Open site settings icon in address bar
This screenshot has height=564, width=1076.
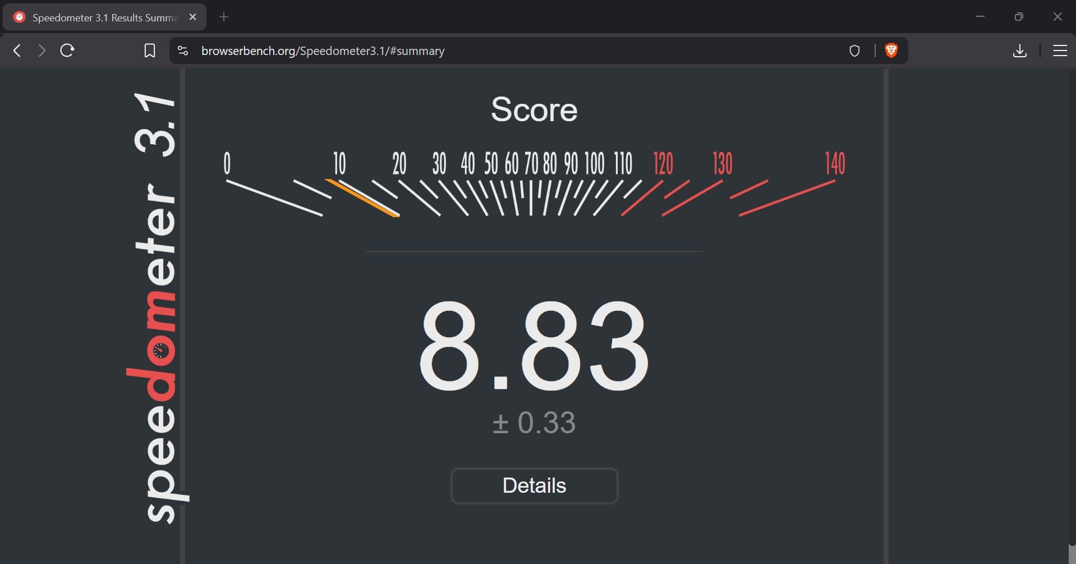coord(183,51)
